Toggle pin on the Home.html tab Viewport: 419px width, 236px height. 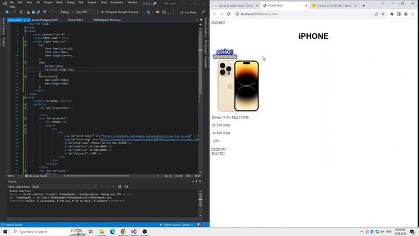(x=24, y=20)
